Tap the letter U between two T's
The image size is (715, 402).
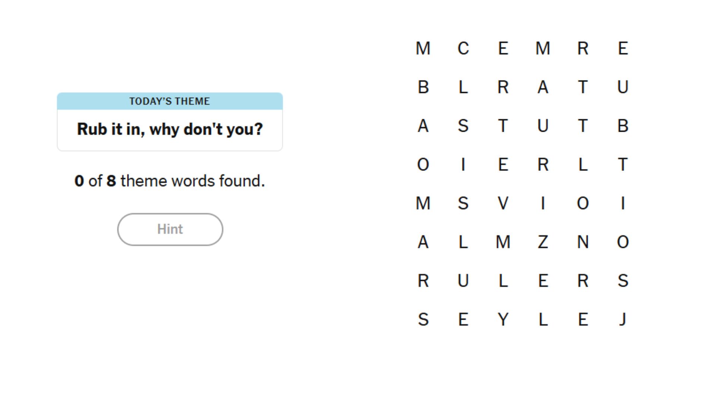(x=543, y=126)
